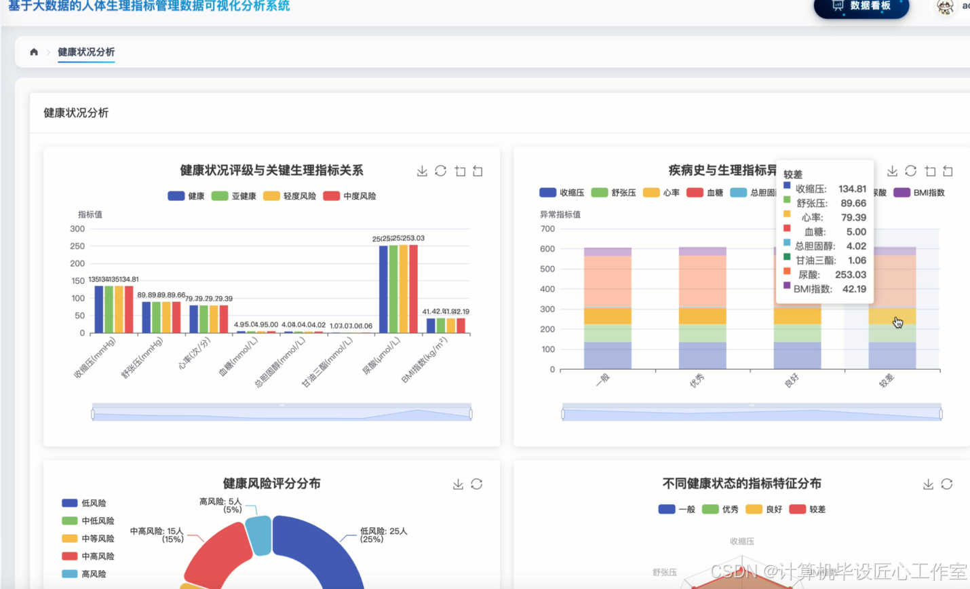Enable area zoom on the 疾病史与生理指标 chart
The width and height of the screenshot is (970, 589).
[930, 171]
